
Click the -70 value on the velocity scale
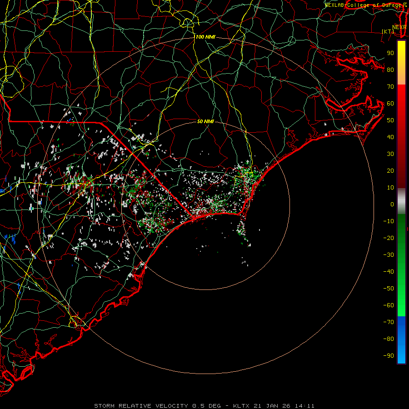click(389, 322)
